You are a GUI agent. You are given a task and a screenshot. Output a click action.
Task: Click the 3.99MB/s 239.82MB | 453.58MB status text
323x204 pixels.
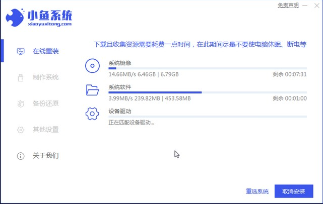pyautogui.click(x=150, y=98)
